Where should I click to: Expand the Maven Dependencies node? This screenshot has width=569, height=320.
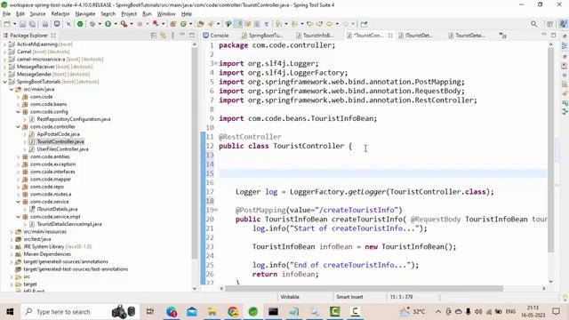(x=12, y=254)
